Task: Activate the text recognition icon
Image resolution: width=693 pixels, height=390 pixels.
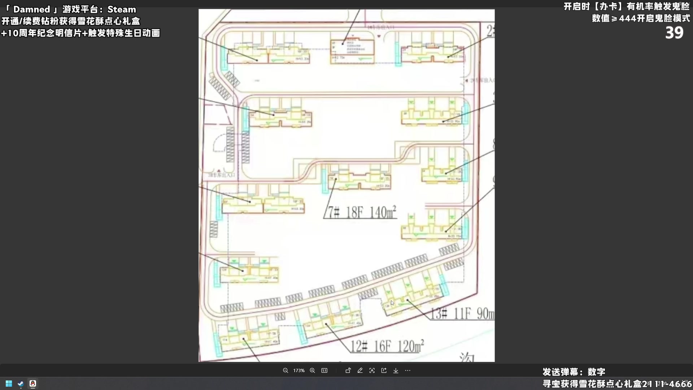Action: pyautogui.click(x=372, y=370)
